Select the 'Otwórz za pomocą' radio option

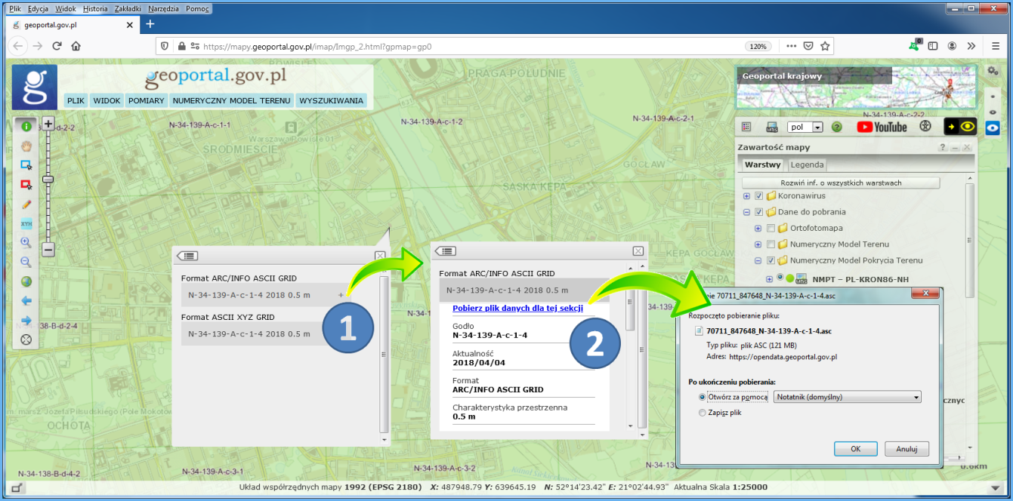pyautogui.click(x=703, y=397)
